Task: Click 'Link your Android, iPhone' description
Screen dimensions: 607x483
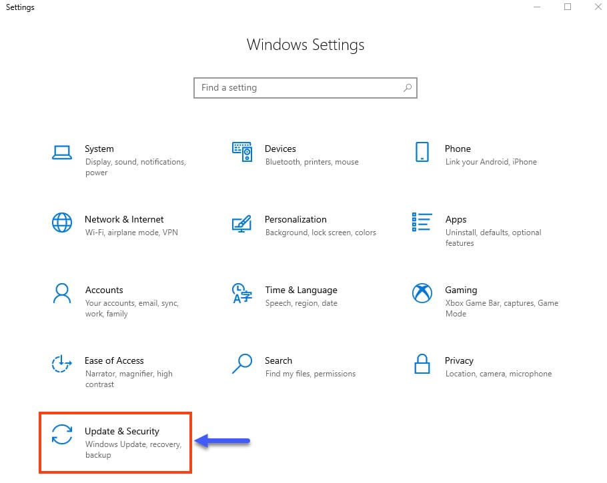Action: (491, 162)
